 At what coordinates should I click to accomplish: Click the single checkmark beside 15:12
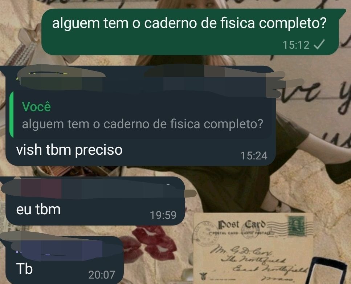319,44
